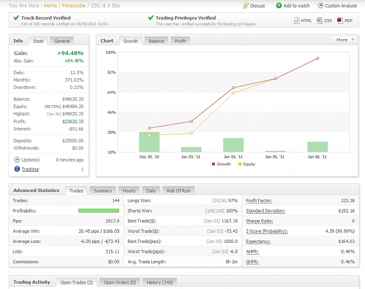
Task: Click the green Add to watch plus icon
Action: [x=279, y=5]
